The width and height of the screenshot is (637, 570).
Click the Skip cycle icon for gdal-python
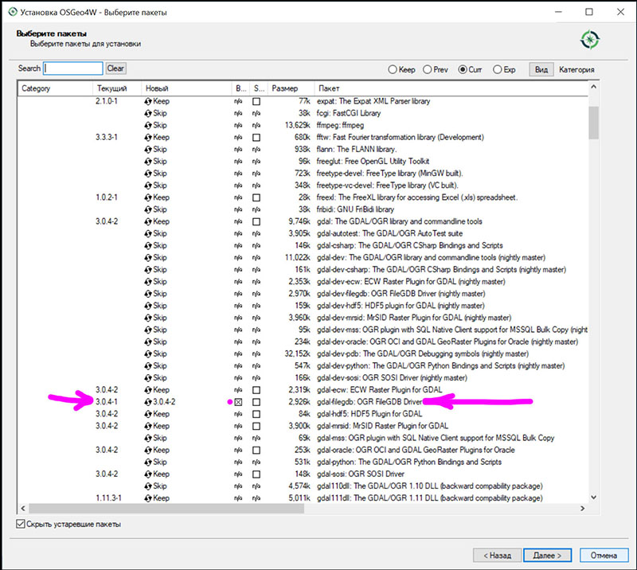tap(148, 462)
